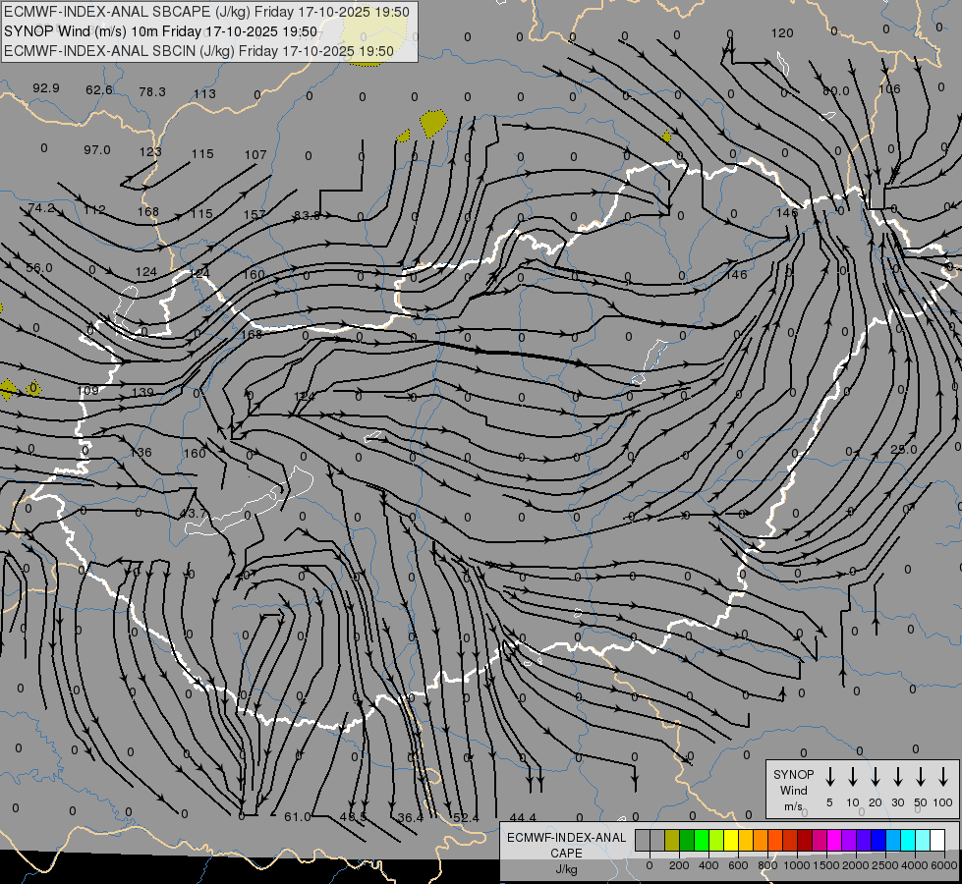The width and height of the screenshot is (962, 884).
Task: Click the 6000 tick label in the CAPE legend
Action: pyautogui.click(x=944, y=865)
